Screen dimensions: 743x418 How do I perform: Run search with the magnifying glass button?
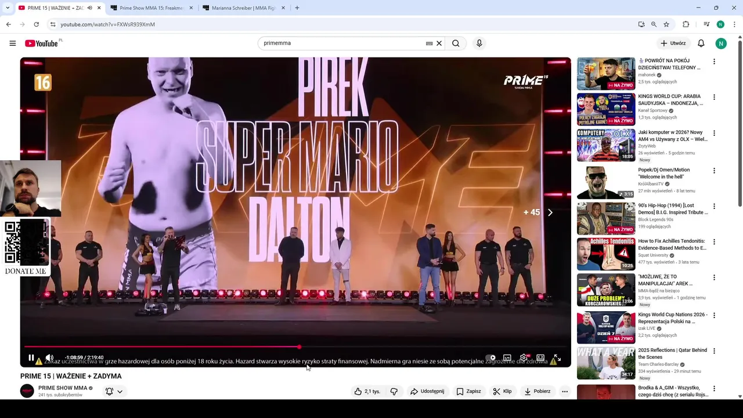point(456,43)
